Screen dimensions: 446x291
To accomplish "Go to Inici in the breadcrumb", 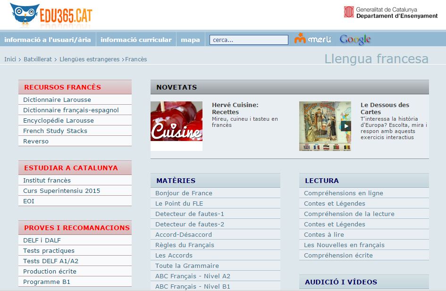I will [x=10, y=59].
